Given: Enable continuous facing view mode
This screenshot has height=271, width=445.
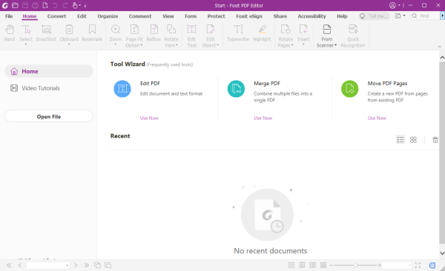Looking at the screenshot, I should pos(323,265).
